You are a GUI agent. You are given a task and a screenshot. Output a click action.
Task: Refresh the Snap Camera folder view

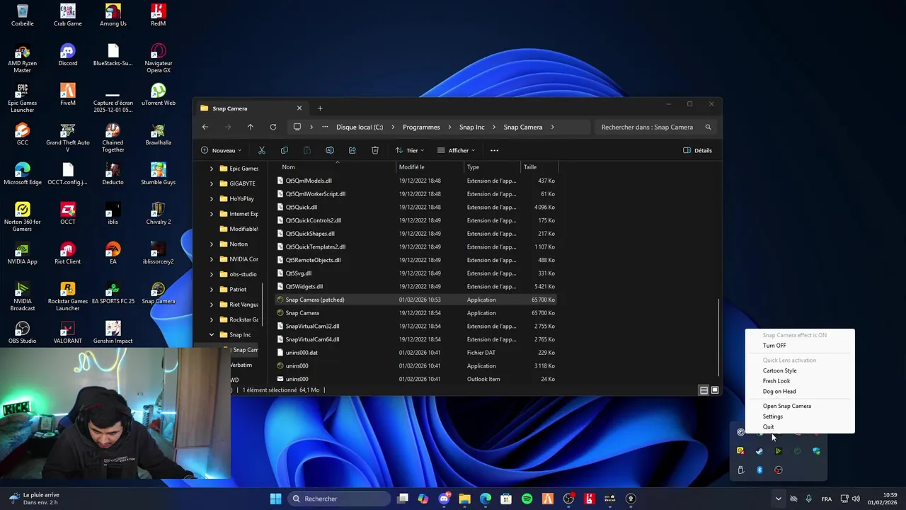273,127
